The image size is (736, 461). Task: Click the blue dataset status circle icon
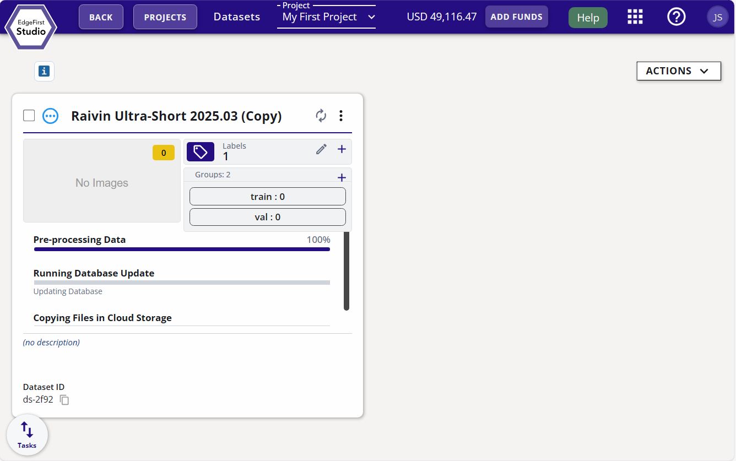coord(50,116)
